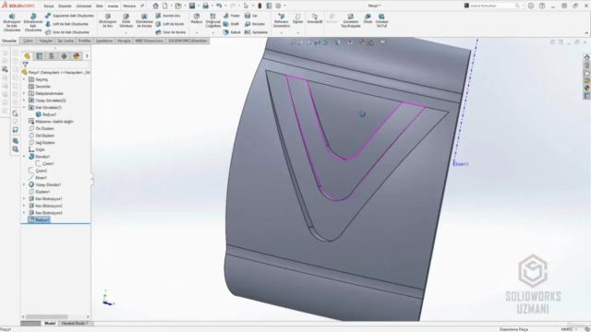Choose Süpürerek Katı Oluşturma command

pos(69,16)
